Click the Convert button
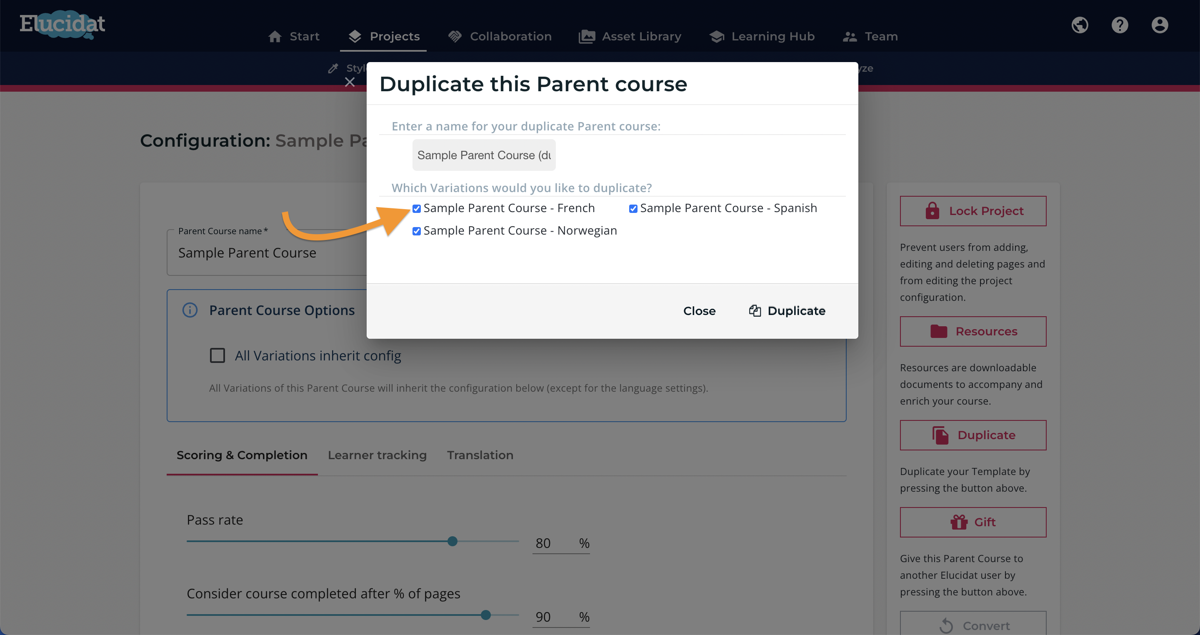Screen dimensions: 1200x635 pos(973,624)
